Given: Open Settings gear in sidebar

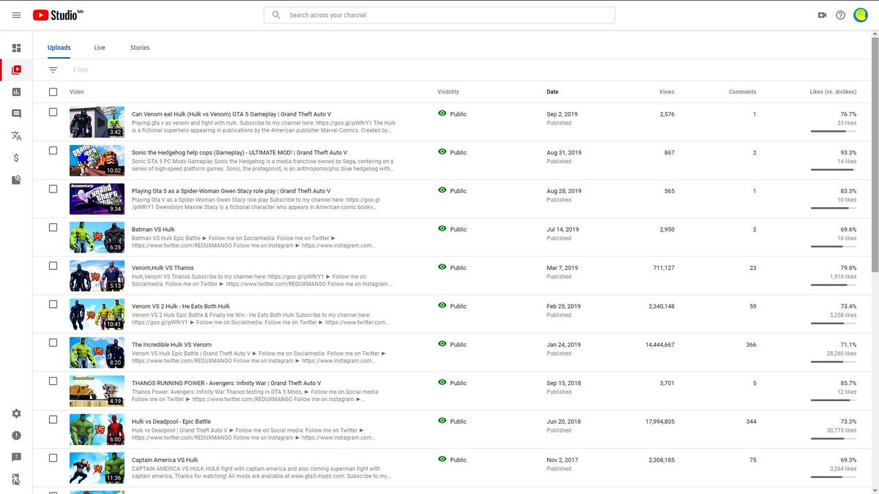Looking at the screenshot, I should click(16, 413).
